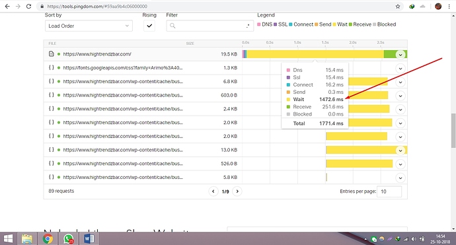Expand details for the 6.8 KB request
The image size is (456, 245).
pyautogui.click(x=400, y=83)
